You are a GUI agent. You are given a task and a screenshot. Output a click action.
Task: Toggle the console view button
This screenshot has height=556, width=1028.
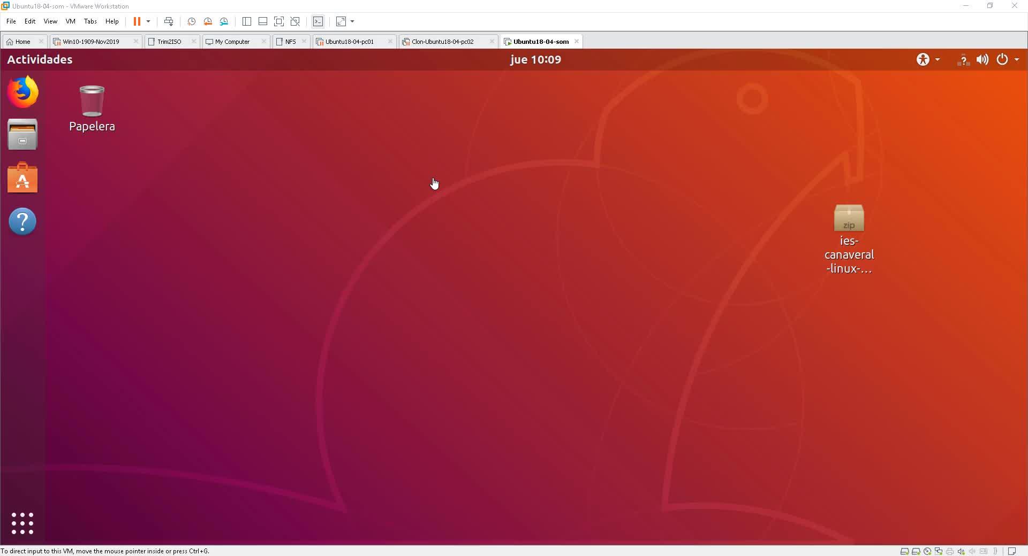[318, 21]
